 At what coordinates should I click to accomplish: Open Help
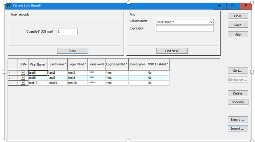point(238,35)
